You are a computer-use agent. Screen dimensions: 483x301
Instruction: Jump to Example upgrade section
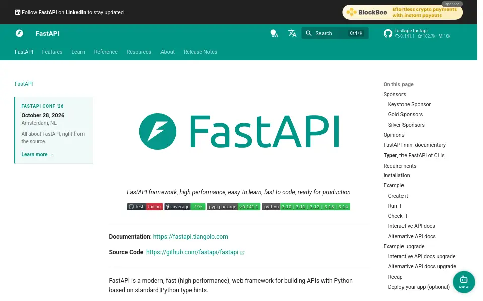tap(404, 247)
